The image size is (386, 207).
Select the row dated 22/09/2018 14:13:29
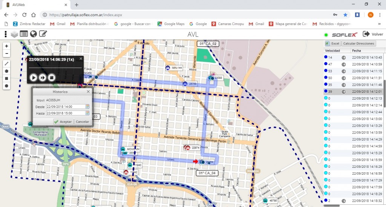(353, 126)
